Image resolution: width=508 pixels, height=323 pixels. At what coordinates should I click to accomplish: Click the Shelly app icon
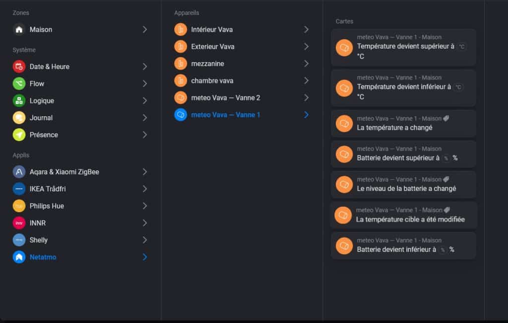(x=19, y=240)
